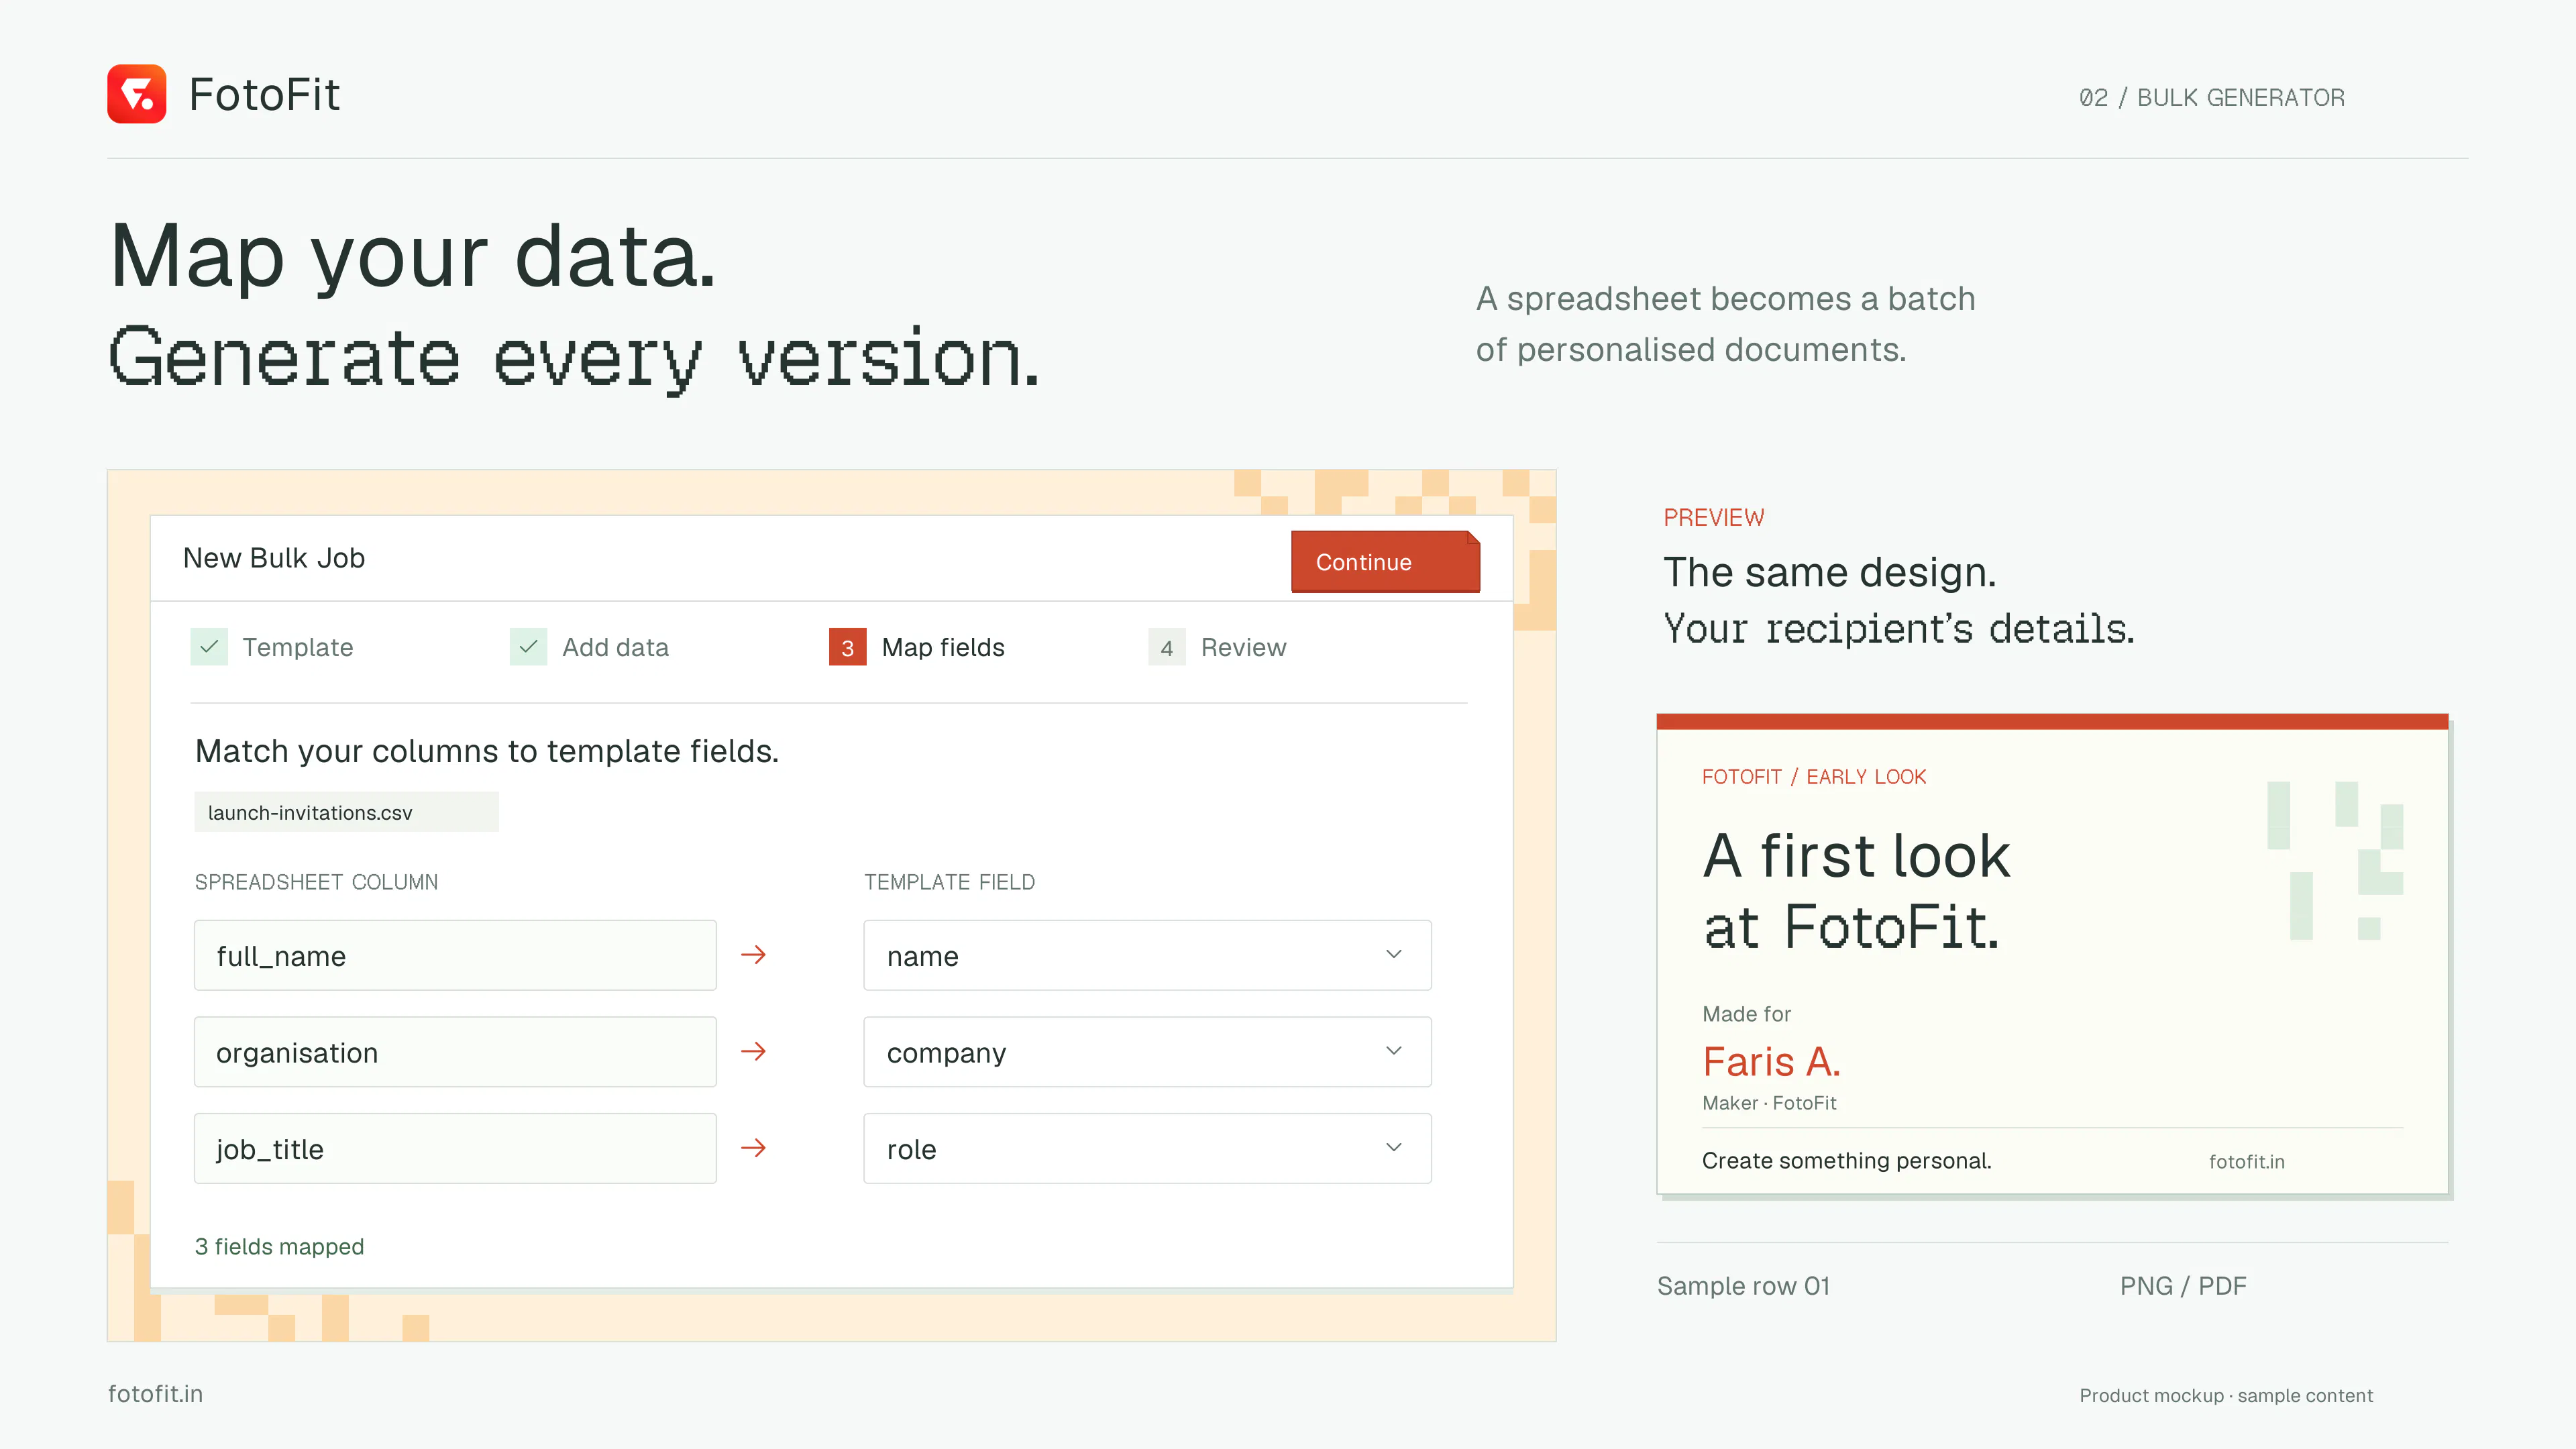The height and width of the screenshot is (1449, 2576).
Task: Click the arrow beside full_name
Action: 753,955
